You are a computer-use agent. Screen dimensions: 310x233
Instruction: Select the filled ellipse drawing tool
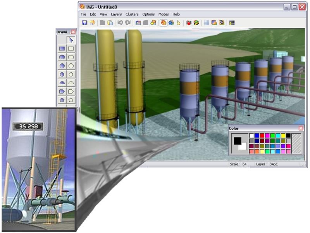(x=62, y=75)
